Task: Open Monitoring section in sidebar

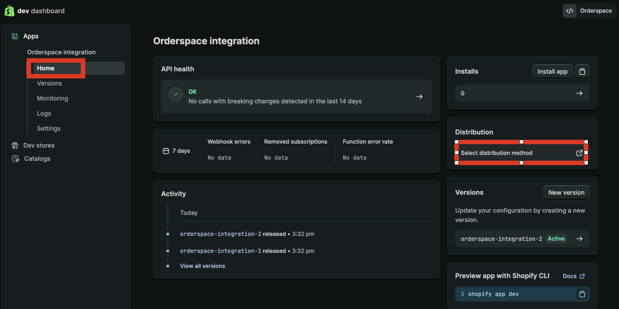Action: click(x=52, y=98)
